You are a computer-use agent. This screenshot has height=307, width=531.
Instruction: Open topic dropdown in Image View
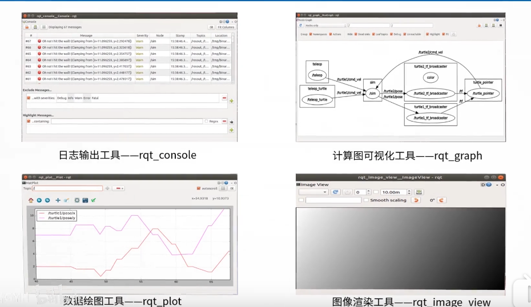click(313, 192)
